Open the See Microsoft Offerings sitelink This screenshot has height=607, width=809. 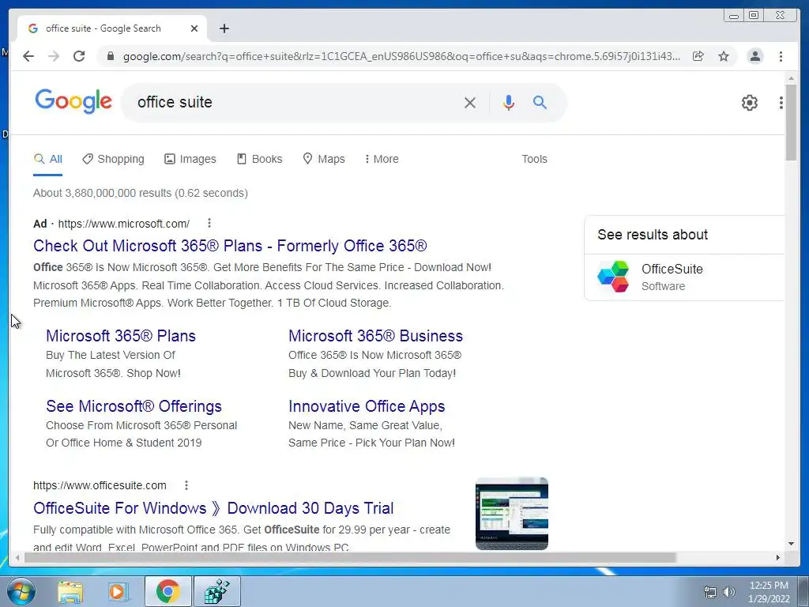pos(134,406)
